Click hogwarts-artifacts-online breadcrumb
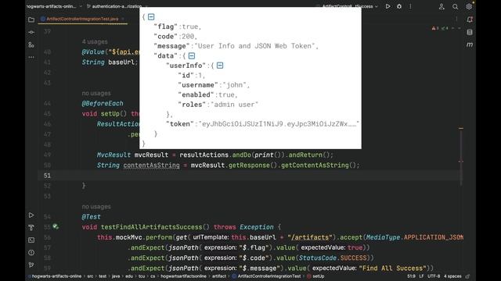The width and height of the screenshot is (501, 281). tap(56, 276)
